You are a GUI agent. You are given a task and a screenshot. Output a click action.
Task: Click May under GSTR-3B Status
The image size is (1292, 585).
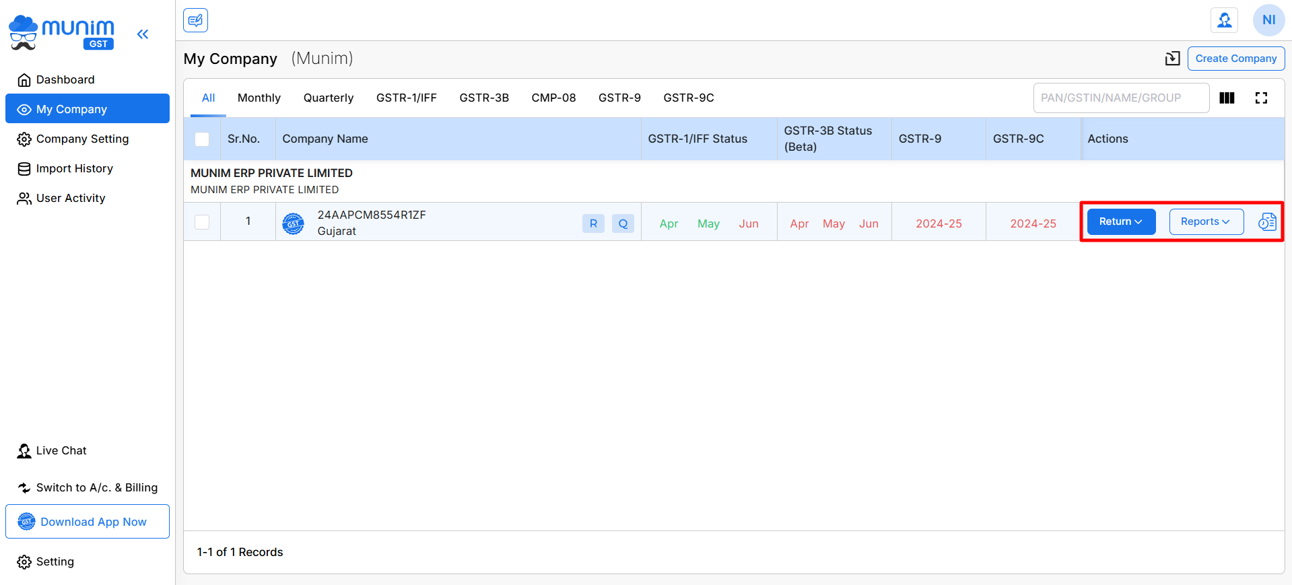[x=834, y=223]
